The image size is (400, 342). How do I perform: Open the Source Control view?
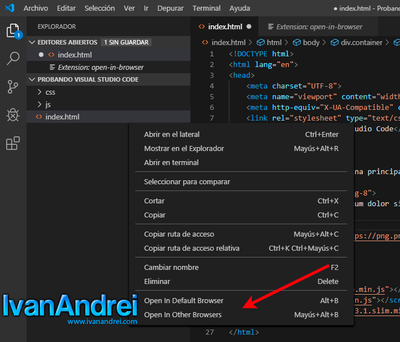(x=13, y=87)
